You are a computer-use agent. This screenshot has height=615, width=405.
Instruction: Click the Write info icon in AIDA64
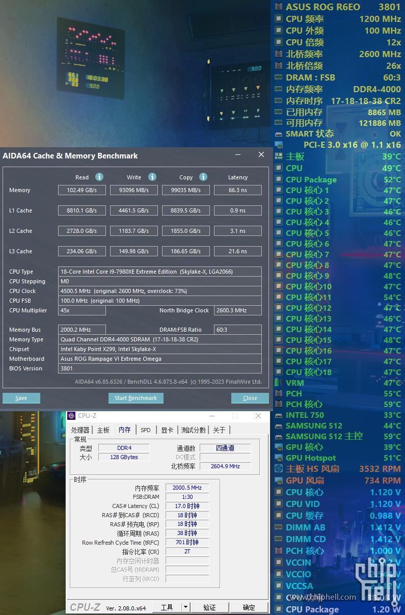[152, 177]
